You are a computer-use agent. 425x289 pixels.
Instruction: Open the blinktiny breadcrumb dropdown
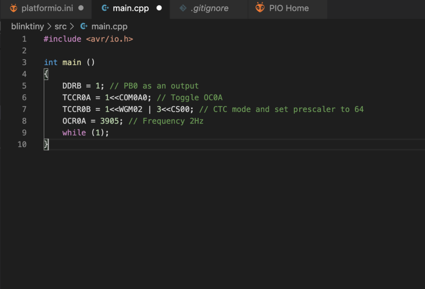pos(27,27)
